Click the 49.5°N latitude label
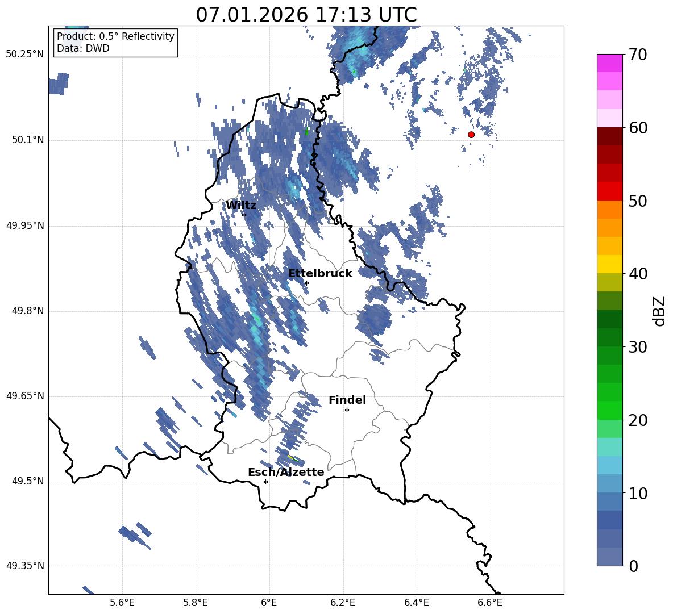673x614 pixels. point(27,481)
